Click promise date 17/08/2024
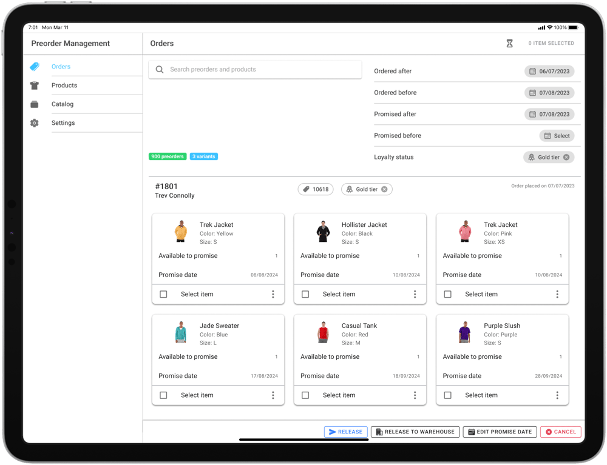This screenshot has height=465, width=607. point(264,376)
